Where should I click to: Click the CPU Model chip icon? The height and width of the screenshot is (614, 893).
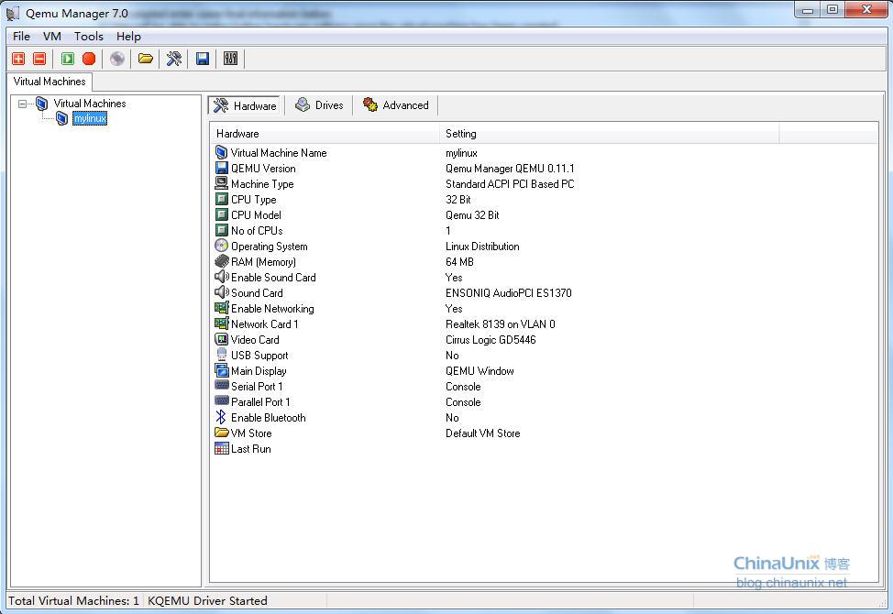pyautogui.click(x=222, y=214)
